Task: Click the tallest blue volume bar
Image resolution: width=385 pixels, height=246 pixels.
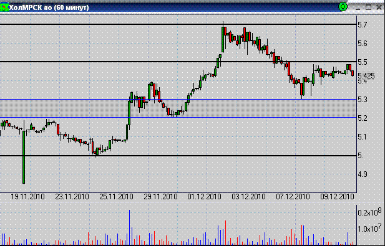Action: point(130,227)
